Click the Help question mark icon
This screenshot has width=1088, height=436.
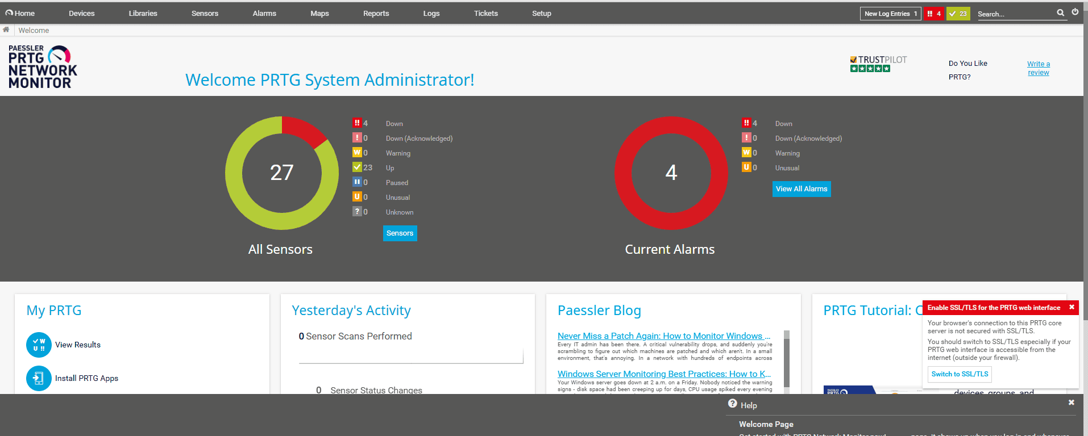pyautogui.click(x=733, y=404)
